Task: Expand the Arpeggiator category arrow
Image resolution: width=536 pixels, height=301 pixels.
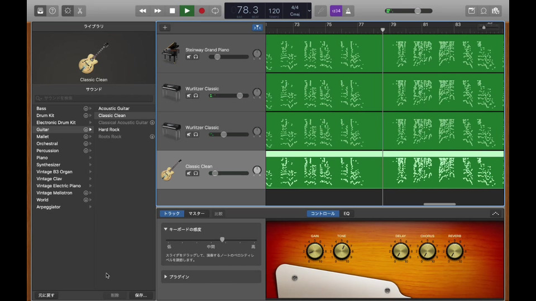Action: pos(90,207)
